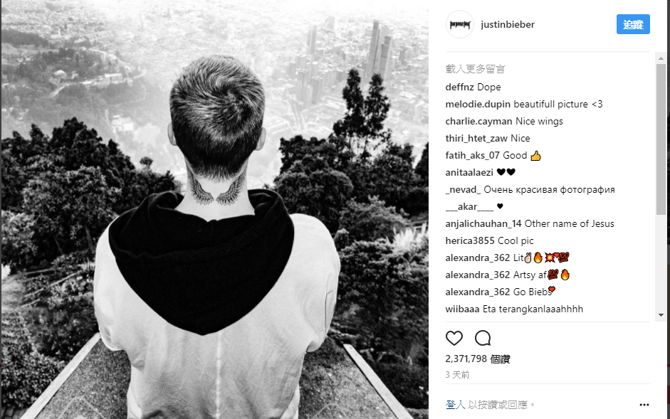Load more comments link

click(x=475, y=69)
